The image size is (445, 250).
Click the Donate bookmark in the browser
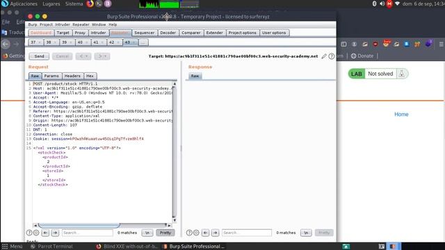(362, 56)
